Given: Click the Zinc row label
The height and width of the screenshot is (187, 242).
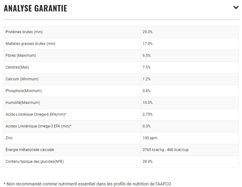Looking at the screenshot, I should [9, 138].
